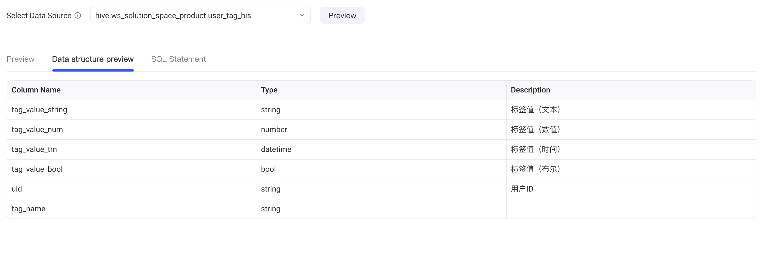Click the 标签值（时间）description
Viewport: 763px width, 273px height.
tap(536, 149)
